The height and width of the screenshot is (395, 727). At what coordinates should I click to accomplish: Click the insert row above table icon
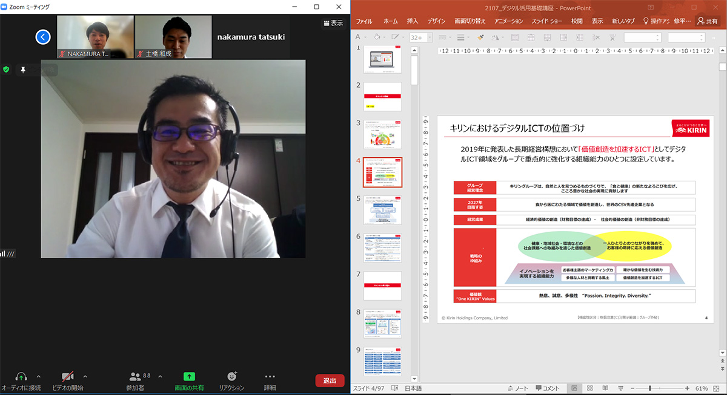(x=531, y=37)
